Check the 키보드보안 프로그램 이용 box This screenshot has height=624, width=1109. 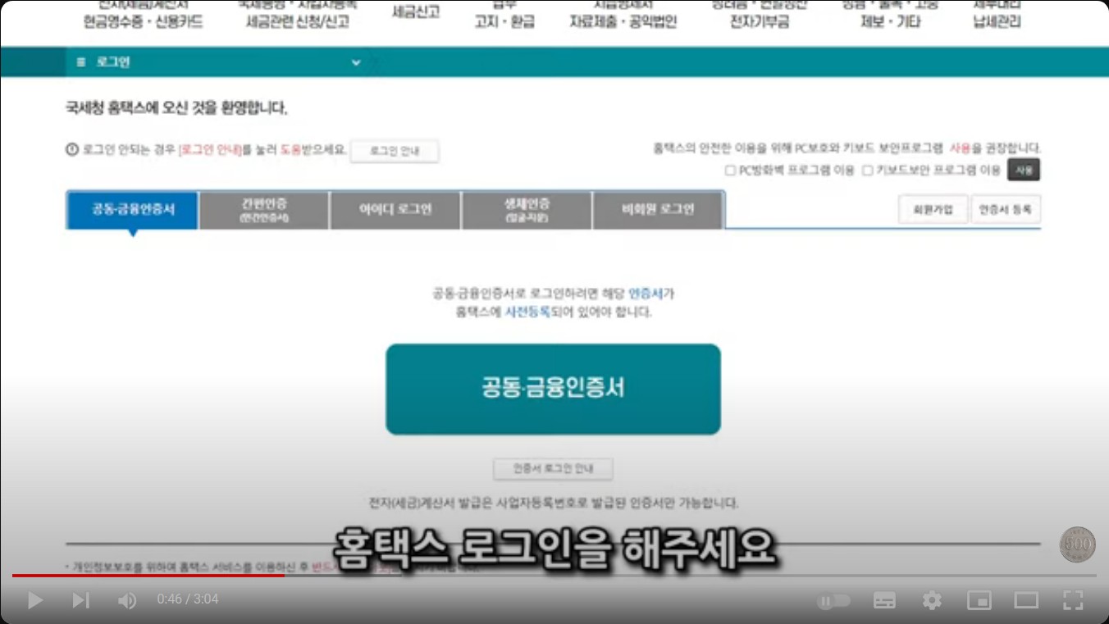click(x=867, y=171)
